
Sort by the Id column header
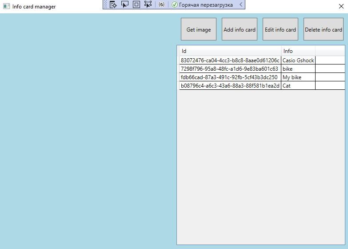(x=230, y=51)
